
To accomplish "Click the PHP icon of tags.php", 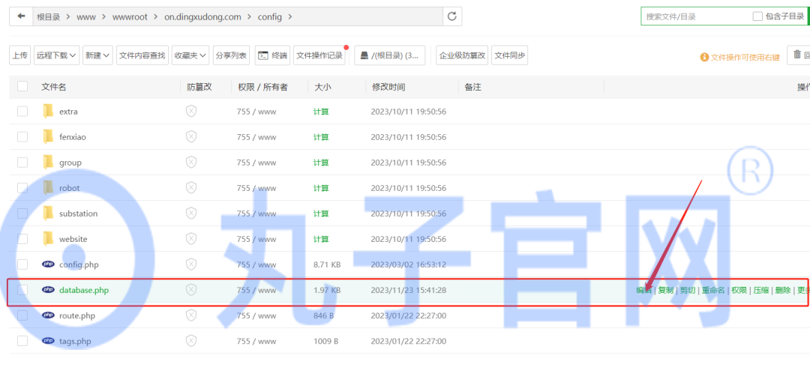I will coord(48,341).
